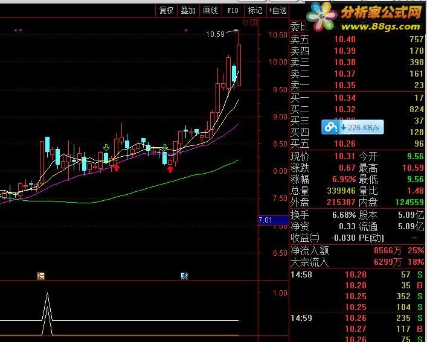Screen dimensions: 427x342
Task: Click the 9.00 price axis label
Action: pyautogui.click(x=280, y=117)
